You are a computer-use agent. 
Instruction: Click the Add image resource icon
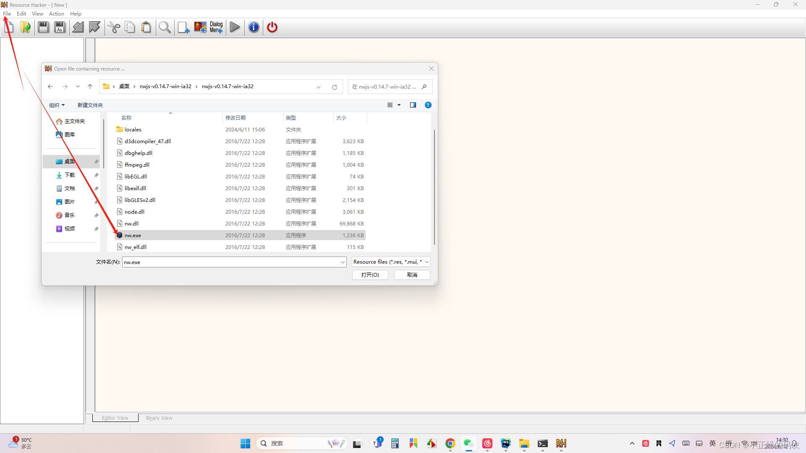(x=200, y=27)
